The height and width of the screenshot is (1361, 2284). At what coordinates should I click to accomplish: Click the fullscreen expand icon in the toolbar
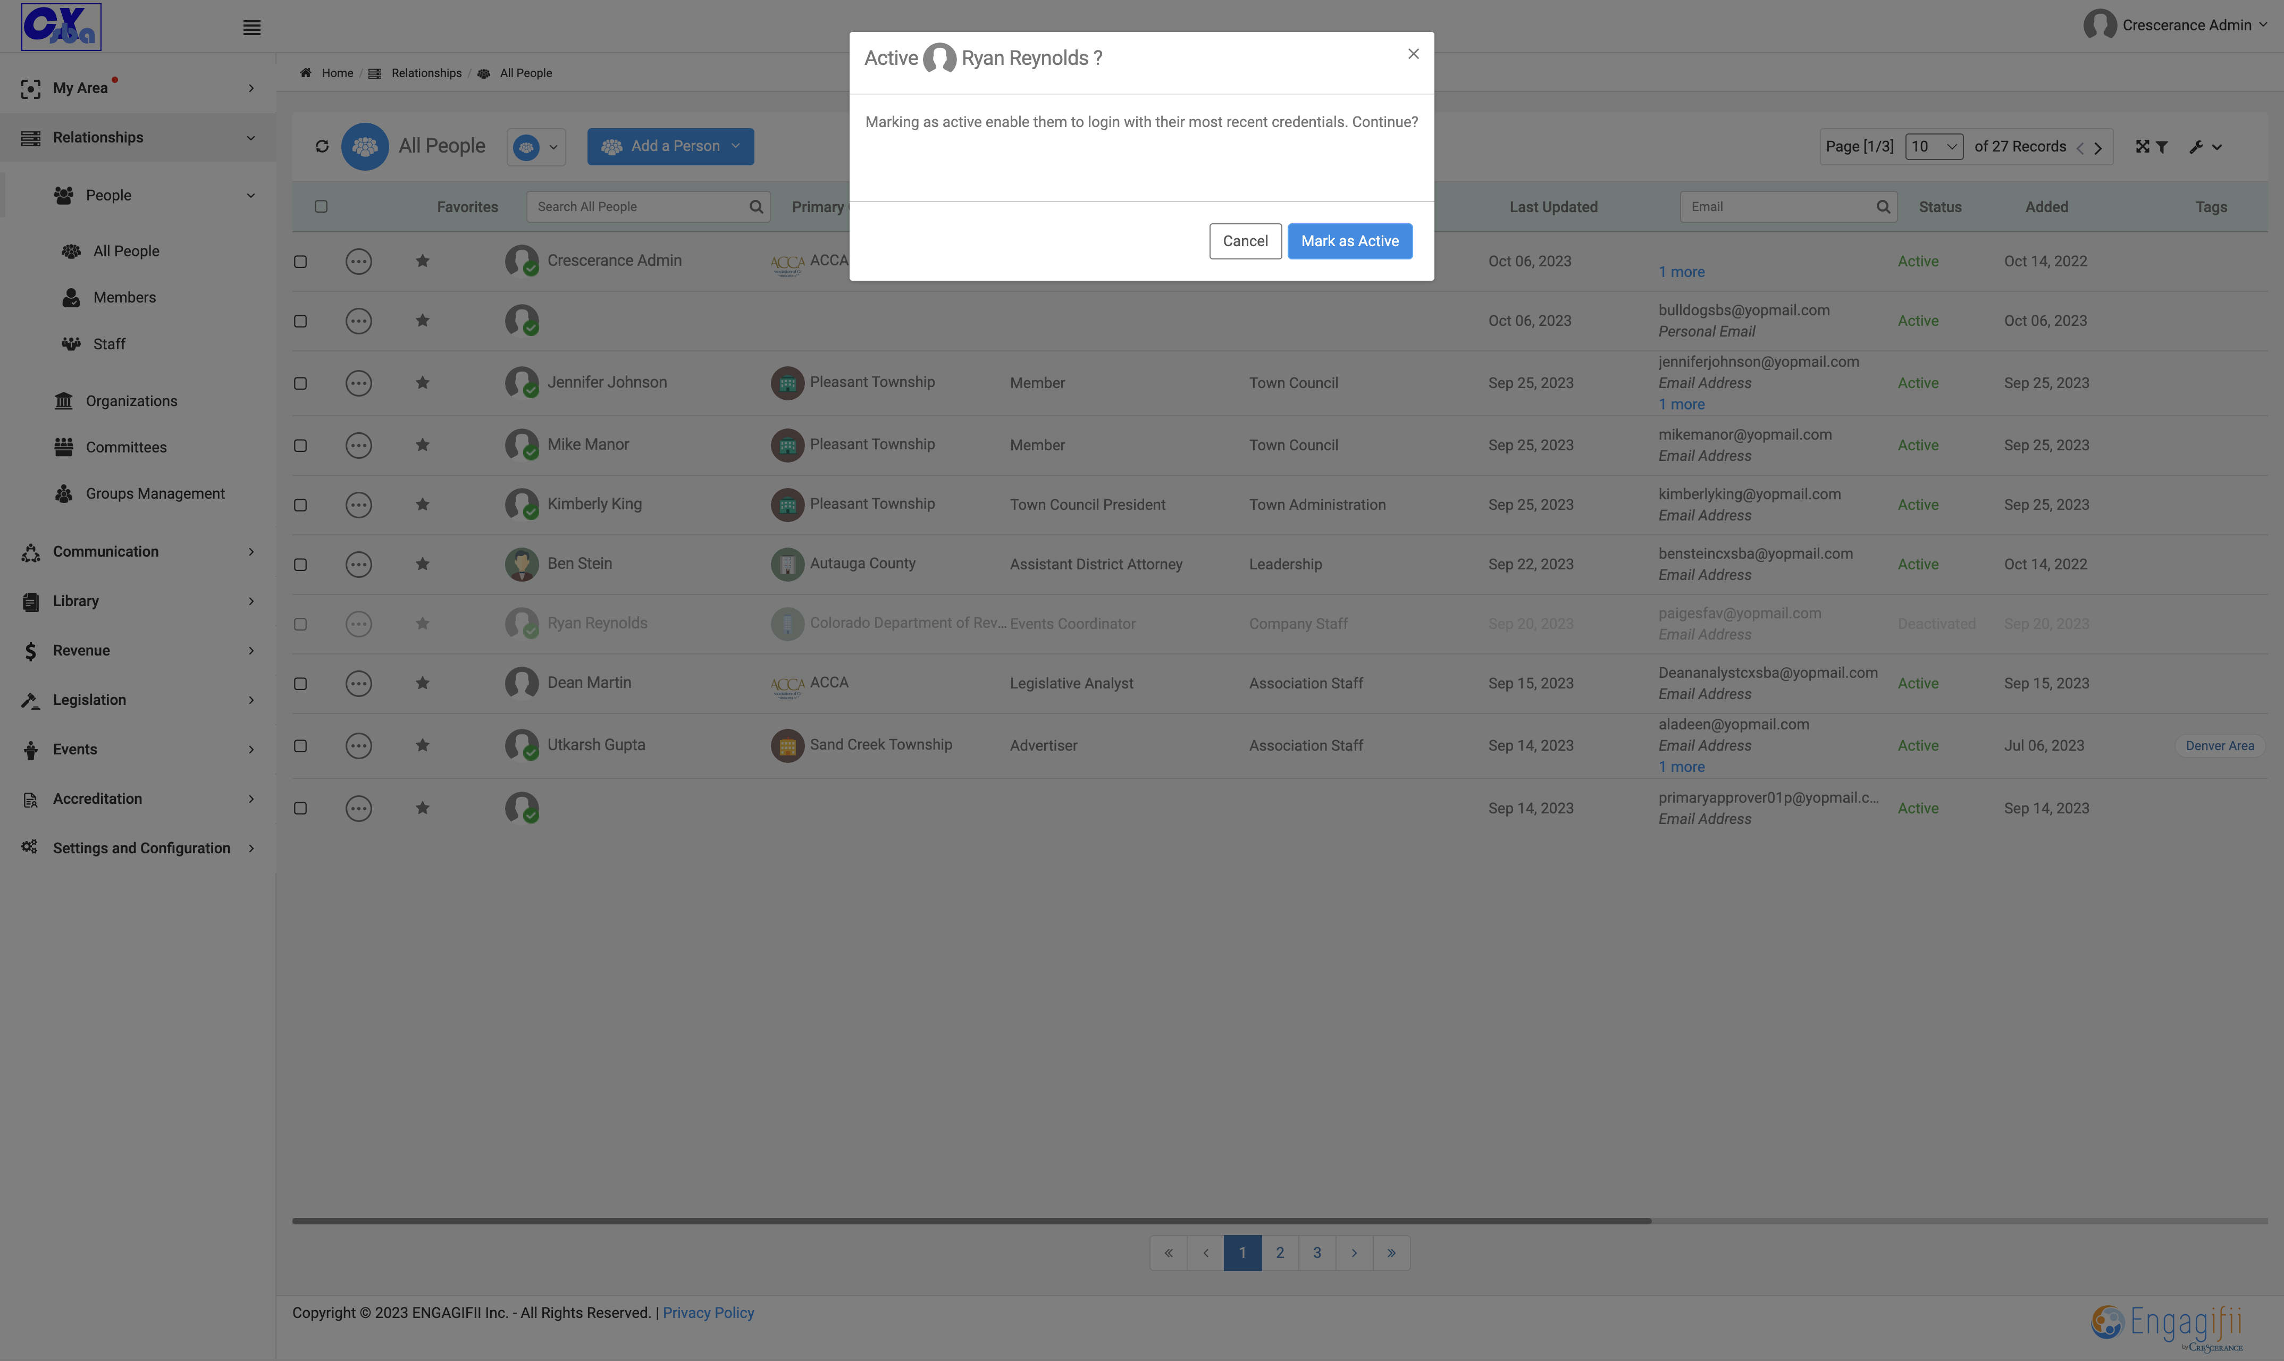(x=2142, y=147)
